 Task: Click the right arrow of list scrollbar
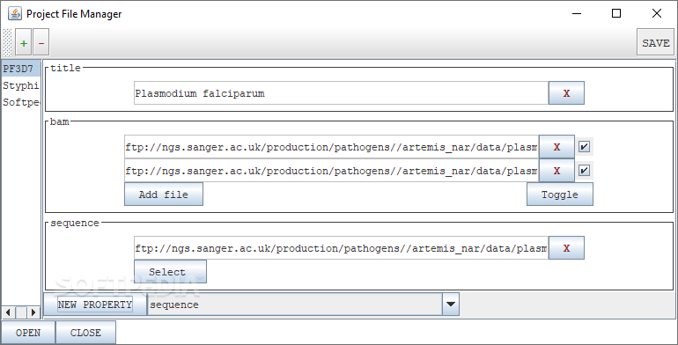[x=33, y=312]
